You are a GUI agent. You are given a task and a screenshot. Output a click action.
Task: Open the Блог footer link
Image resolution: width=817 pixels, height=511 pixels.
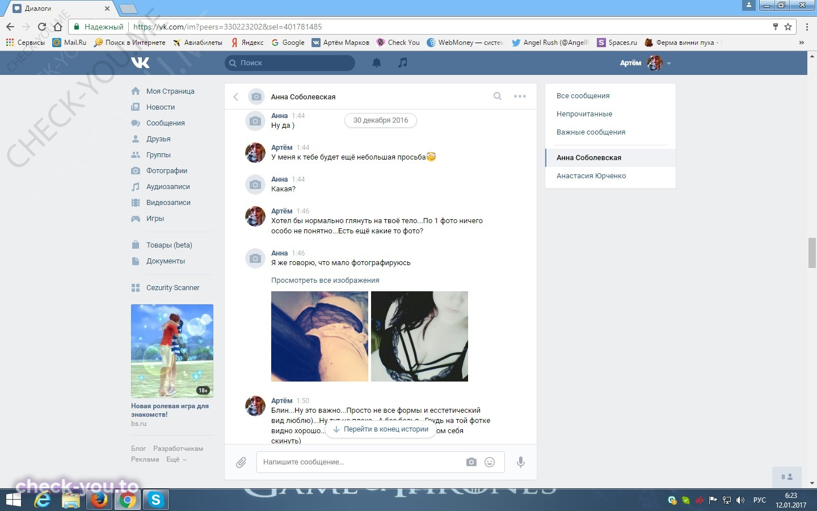tap(138, 449)
